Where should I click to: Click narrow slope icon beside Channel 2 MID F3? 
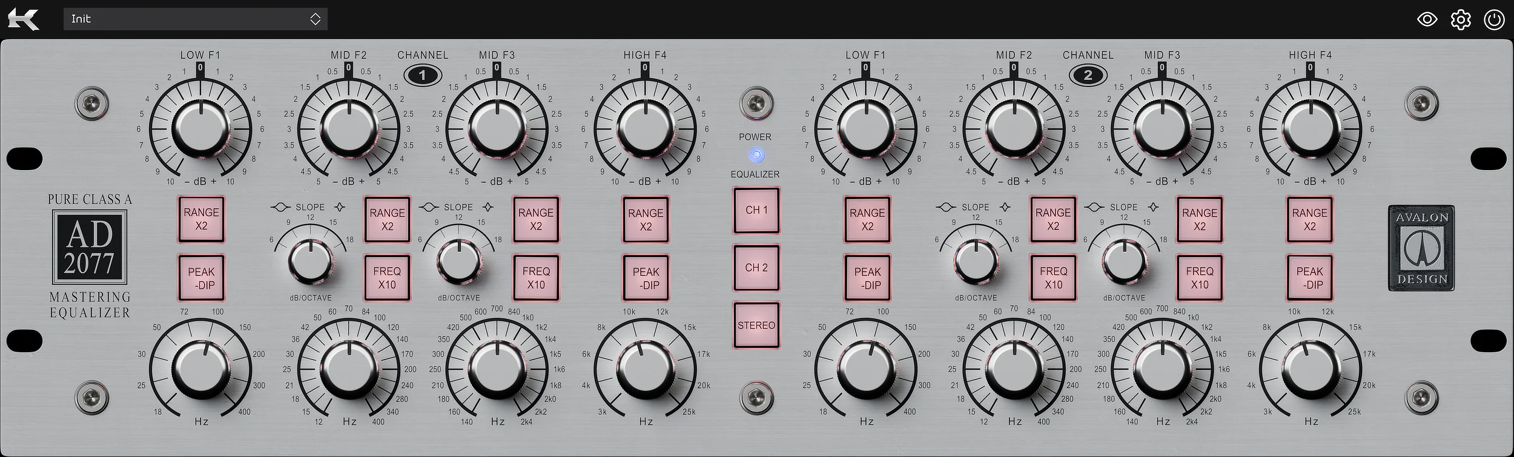pyautogui.click(x=1154, y=207)
